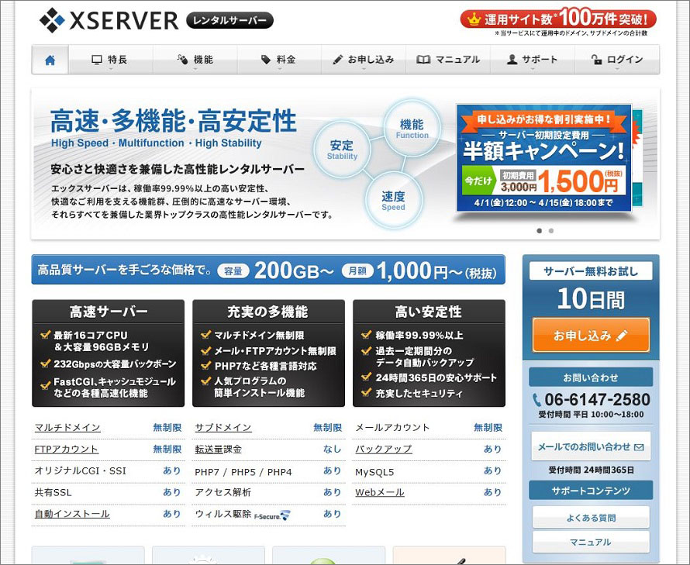Click the MySQL5 row text
Screen dimensions: 690x565
point(374,472)
